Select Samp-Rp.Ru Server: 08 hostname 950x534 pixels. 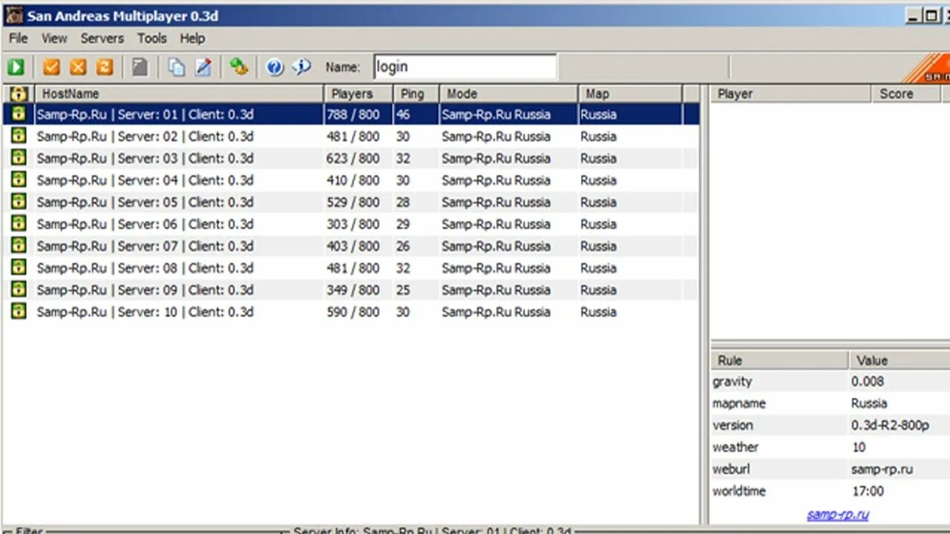click(145, 268)
